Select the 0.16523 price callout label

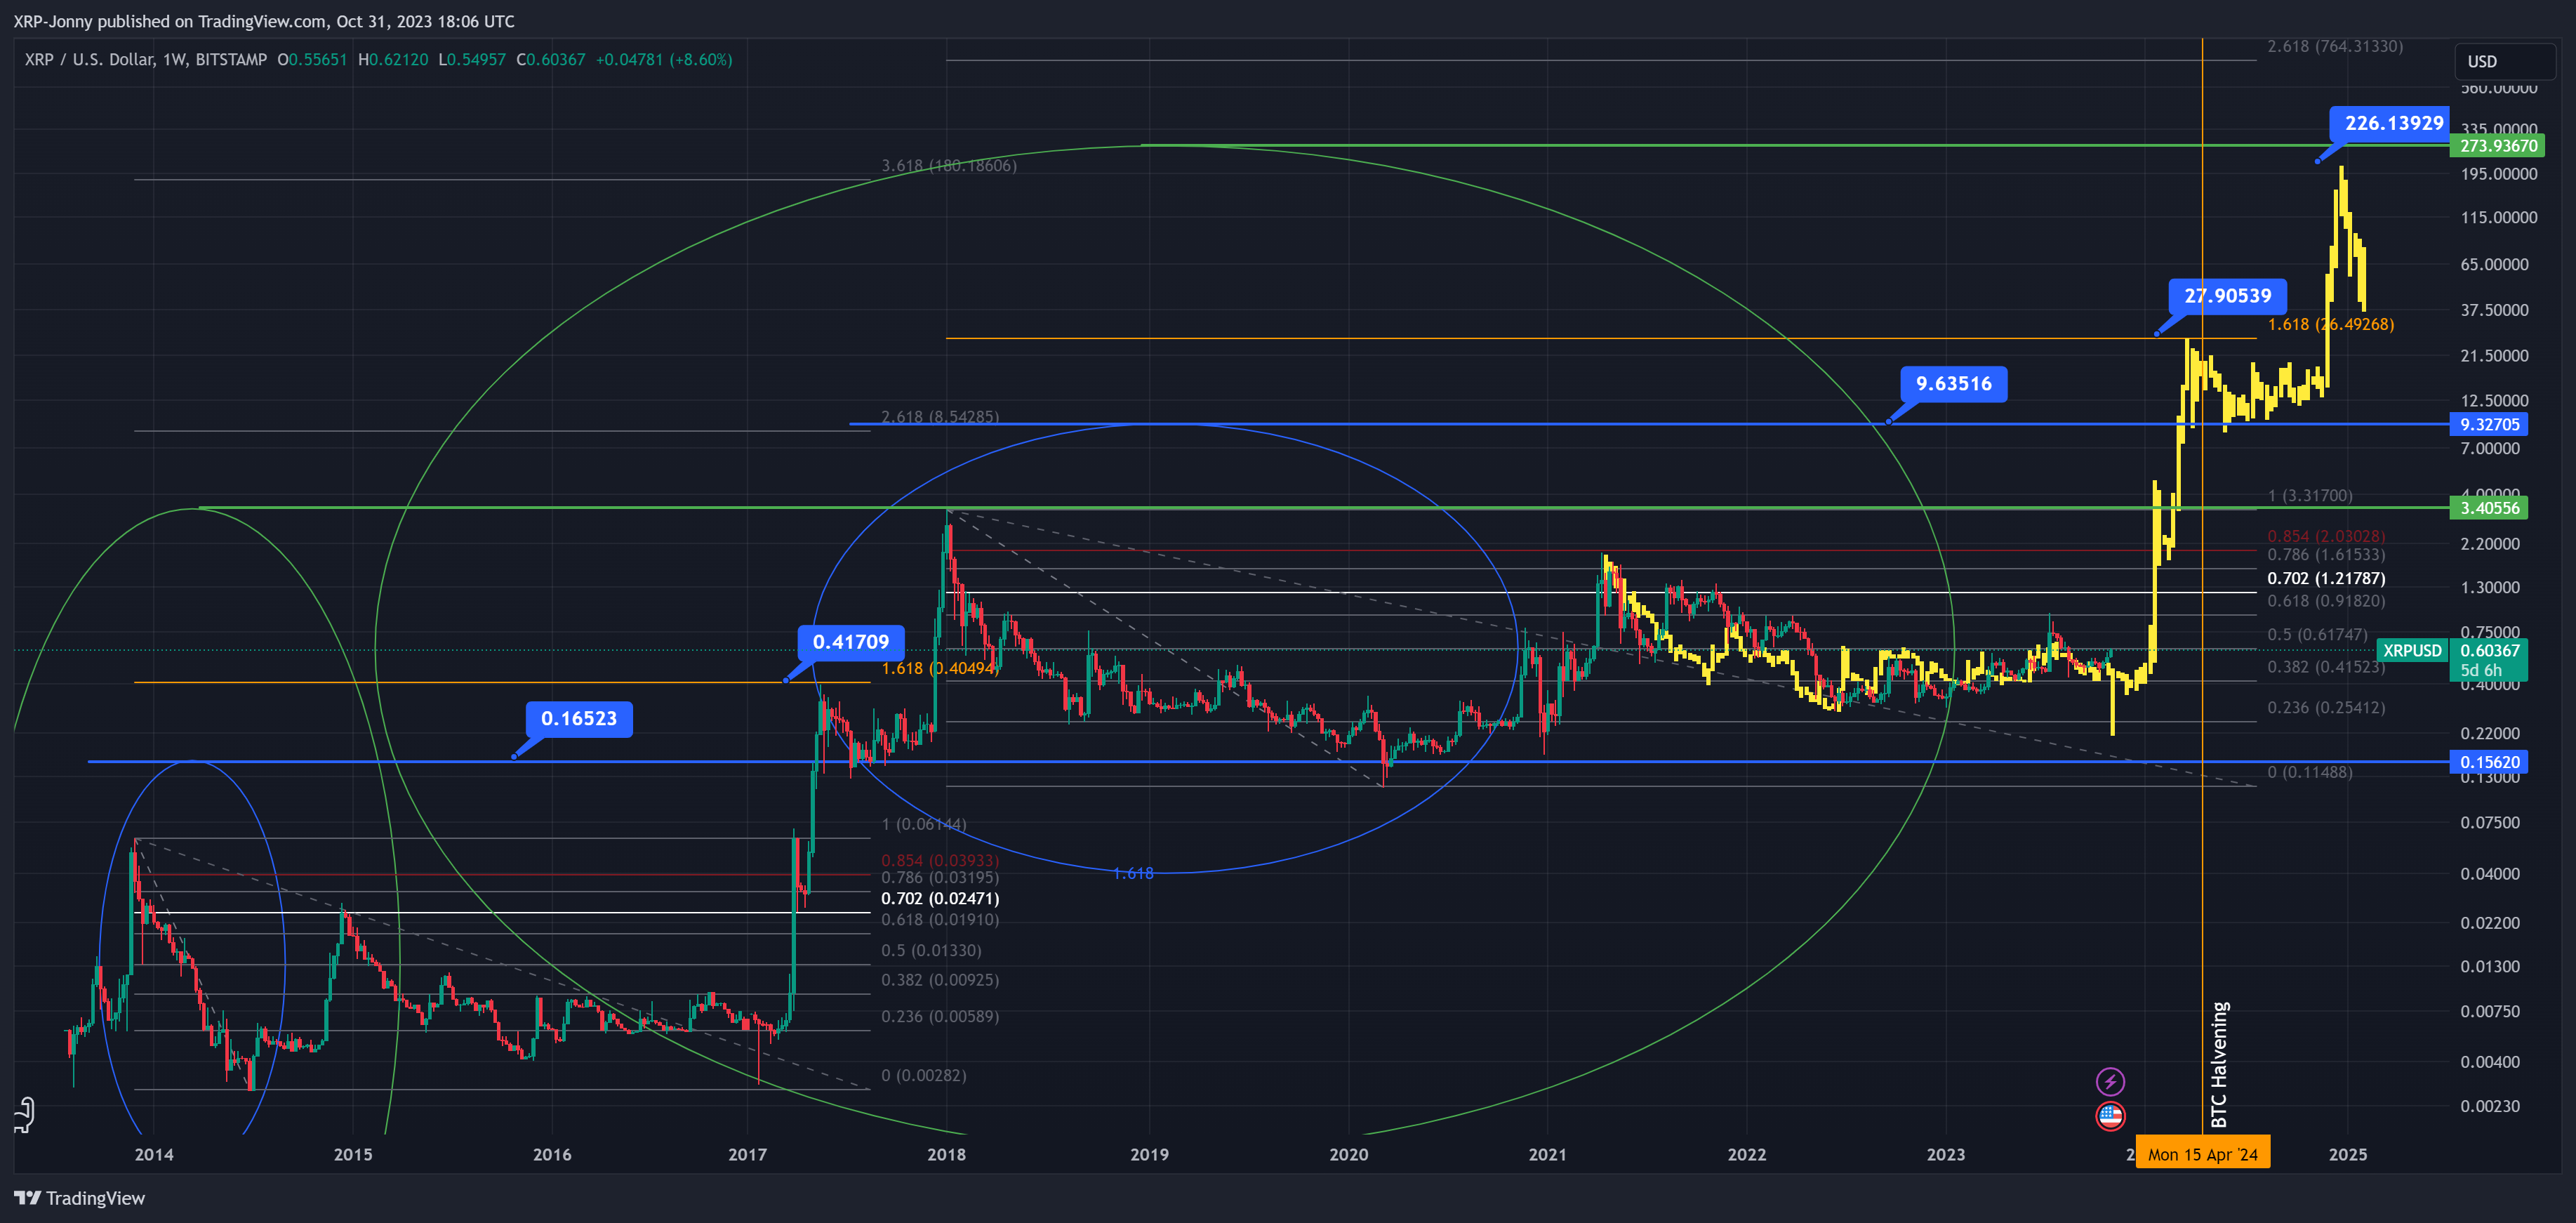coord(579,719)
